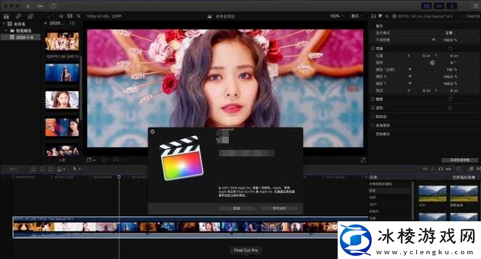
Task: Click the Share export icon
Action: (x=475, y=6)
